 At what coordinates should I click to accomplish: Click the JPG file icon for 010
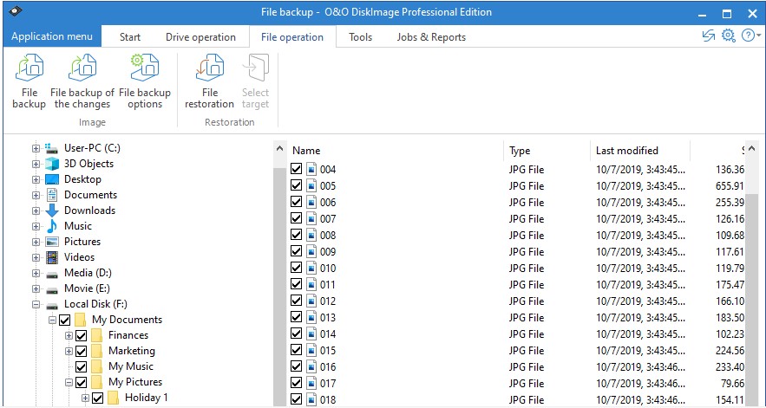[311, 268]
